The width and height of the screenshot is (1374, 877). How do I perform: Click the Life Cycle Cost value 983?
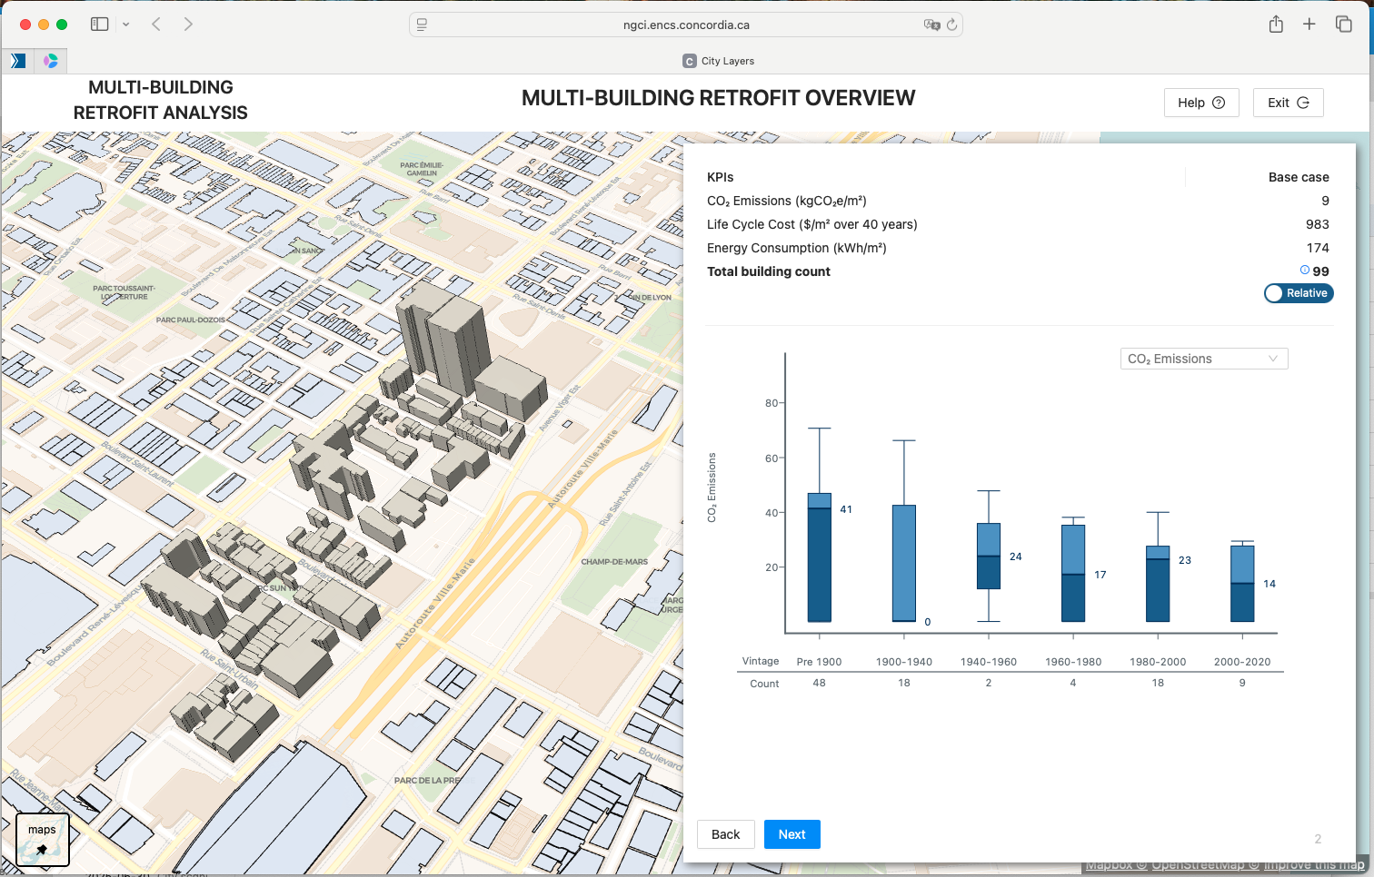point(1318,224)
